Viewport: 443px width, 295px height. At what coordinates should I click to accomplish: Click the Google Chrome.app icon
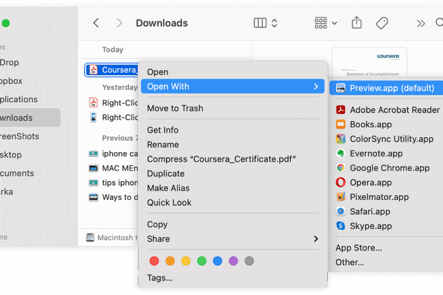click(x=341, y=168)
